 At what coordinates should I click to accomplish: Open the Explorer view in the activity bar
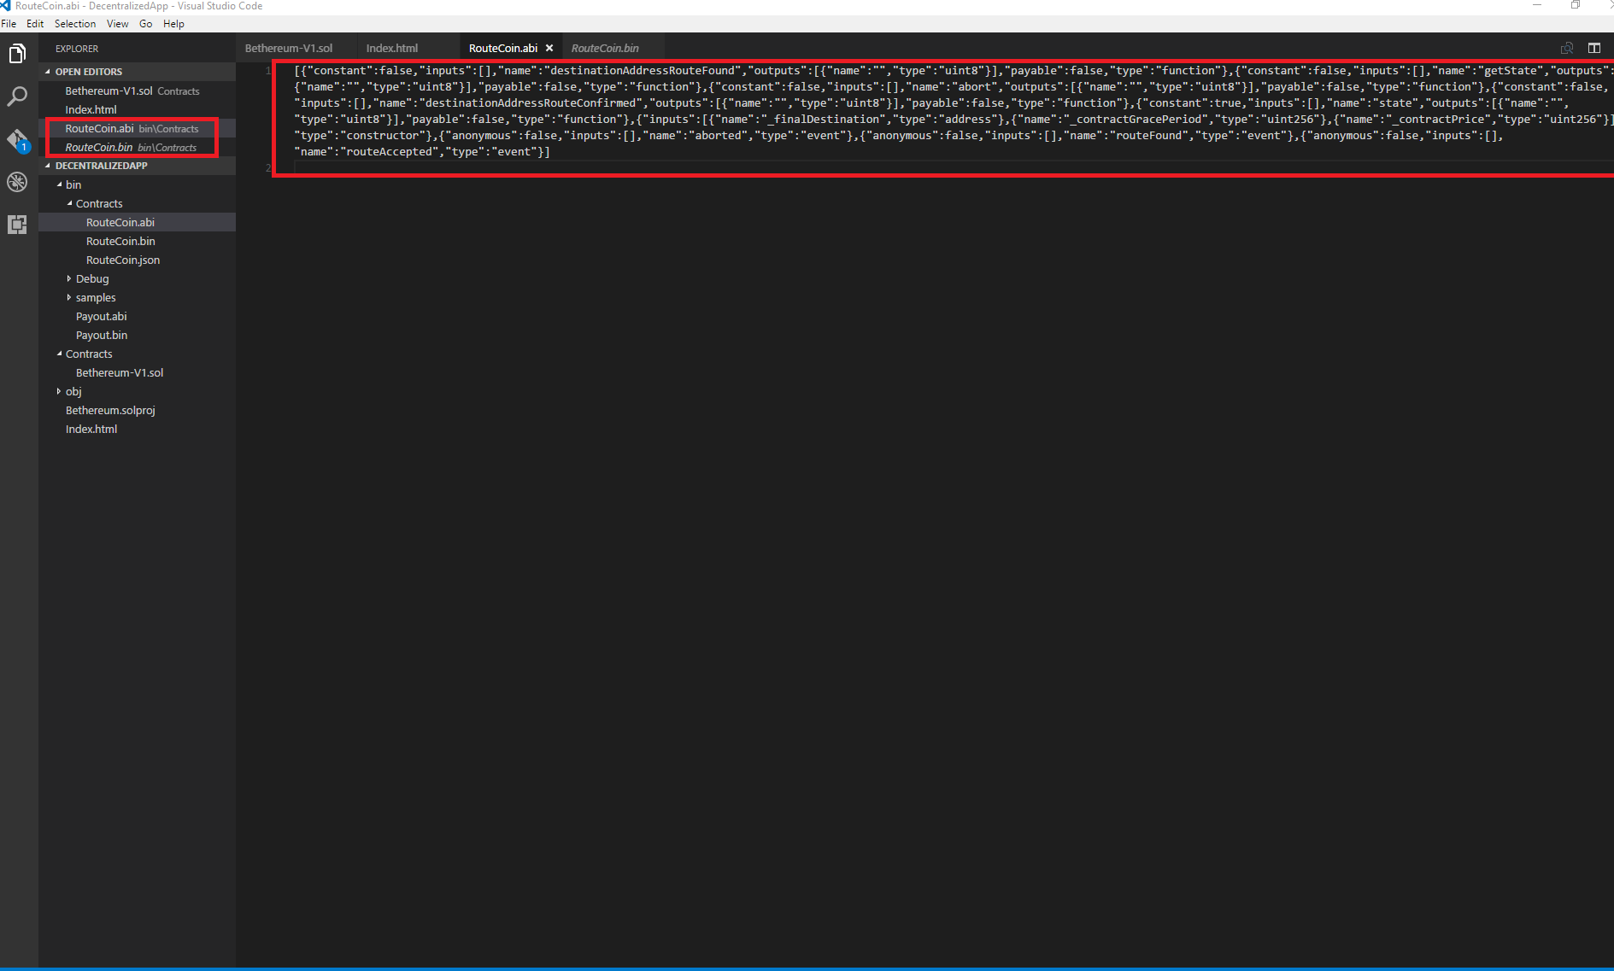(x=18, y=53)
